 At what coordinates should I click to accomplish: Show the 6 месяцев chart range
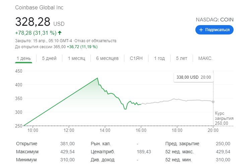click(107, 58)
